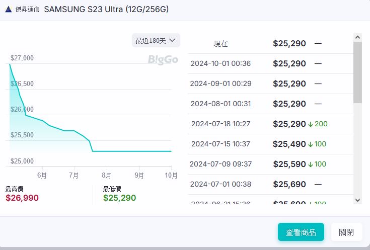
Task: Click the BigGo watermark logo on chart
Action: (x=163, y=60)
